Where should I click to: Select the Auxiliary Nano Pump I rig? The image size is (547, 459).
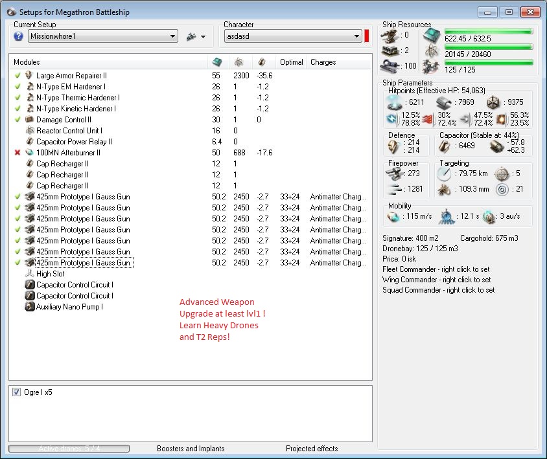click(69, 307)
